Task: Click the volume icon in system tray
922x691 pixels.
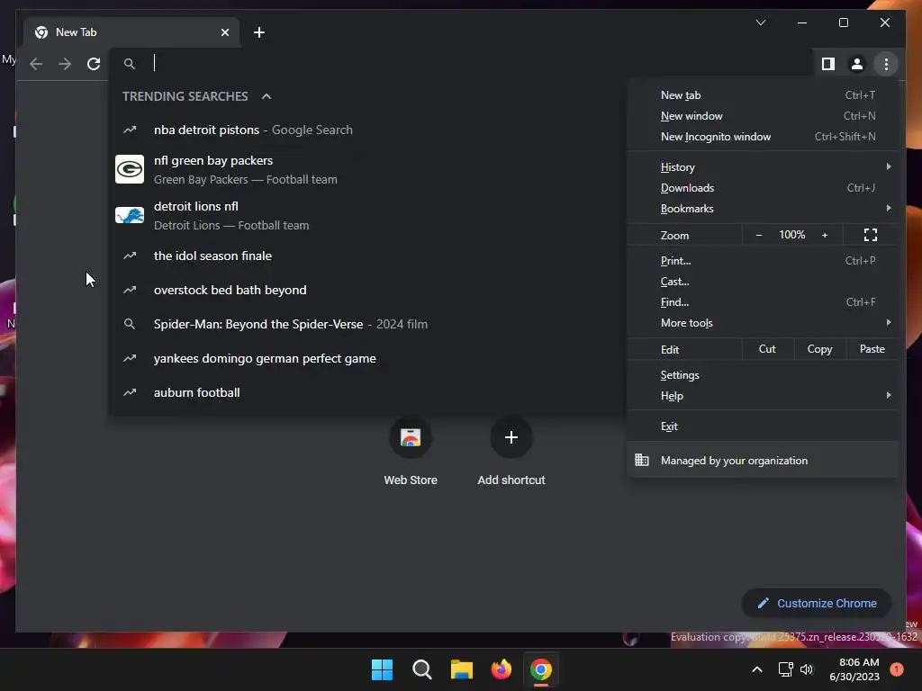Action: click(x=807, y=669)
